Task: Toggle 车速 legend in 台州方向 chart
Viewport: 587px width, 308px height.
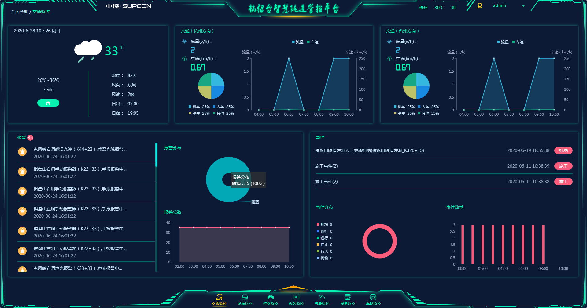Action: 518,42
